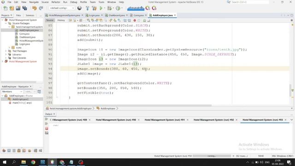Expand the icons package node
The height and width of the screenshot is (166, 295).
pyautogui.click(x=9, y=47)
